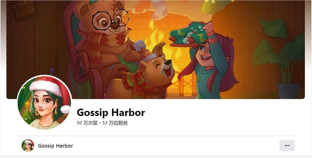Click the girl's face in cover photo

pyautogui.click(x=204, y=52)
